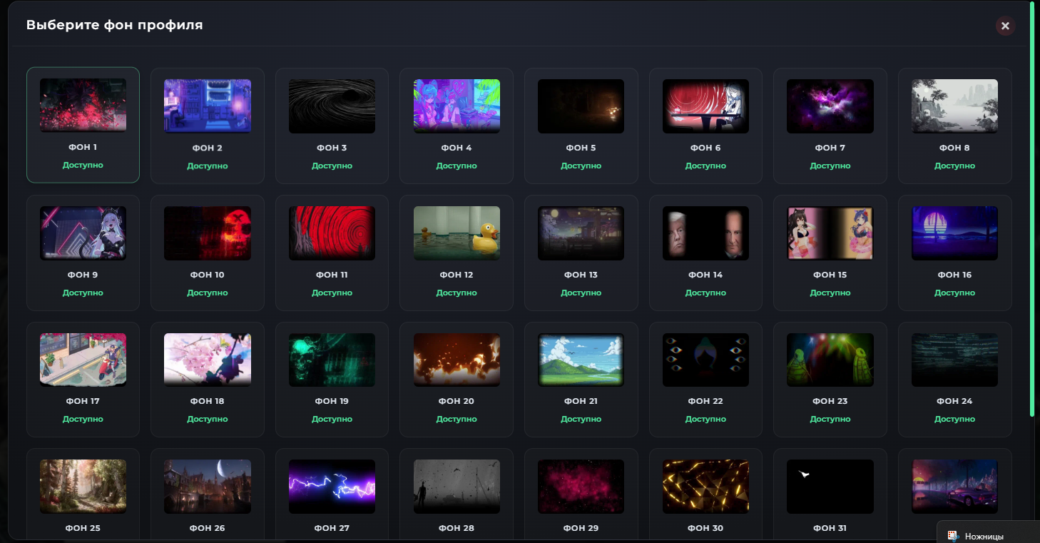Screen dimensions: 1040x543
Task: Open the Ножницы snipping tool icon
Action: [952, 535]
